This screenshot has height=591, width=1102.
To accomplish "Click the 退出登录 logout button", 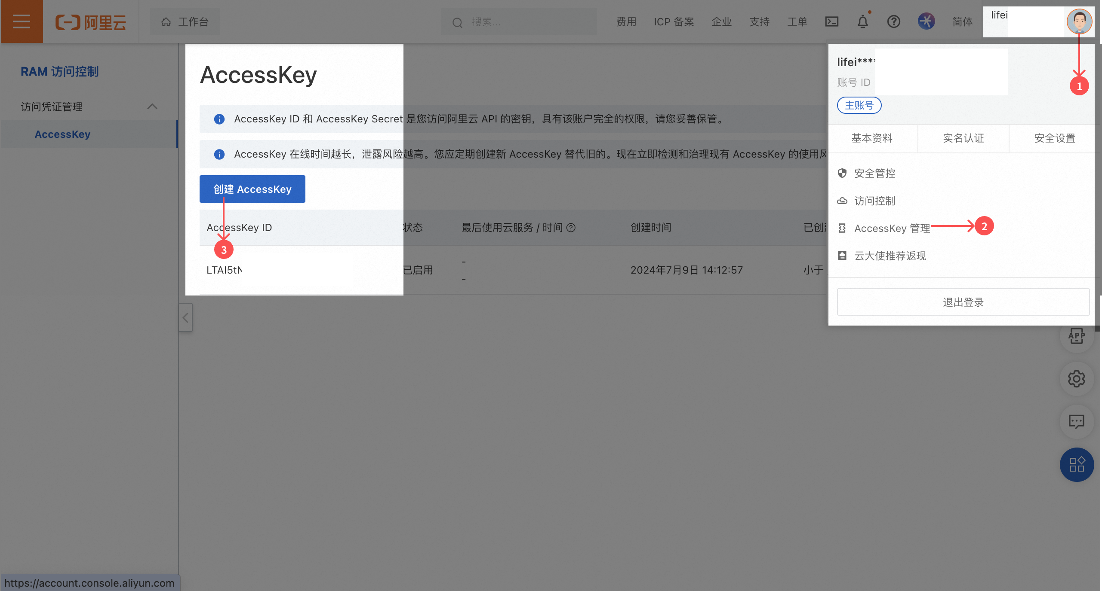I will pos(963,302).
